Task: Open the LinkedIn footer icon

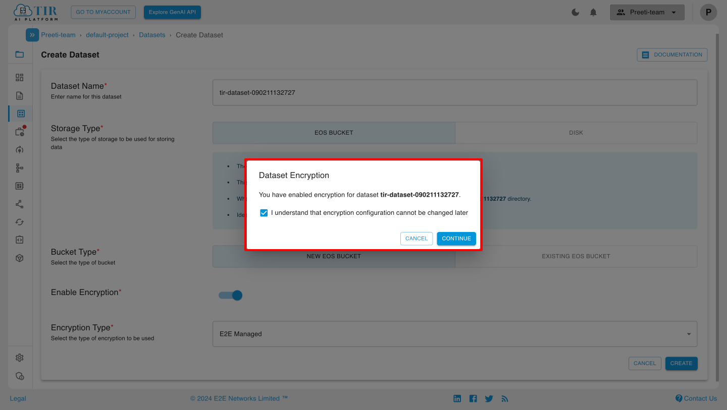Action: [457, 398]
